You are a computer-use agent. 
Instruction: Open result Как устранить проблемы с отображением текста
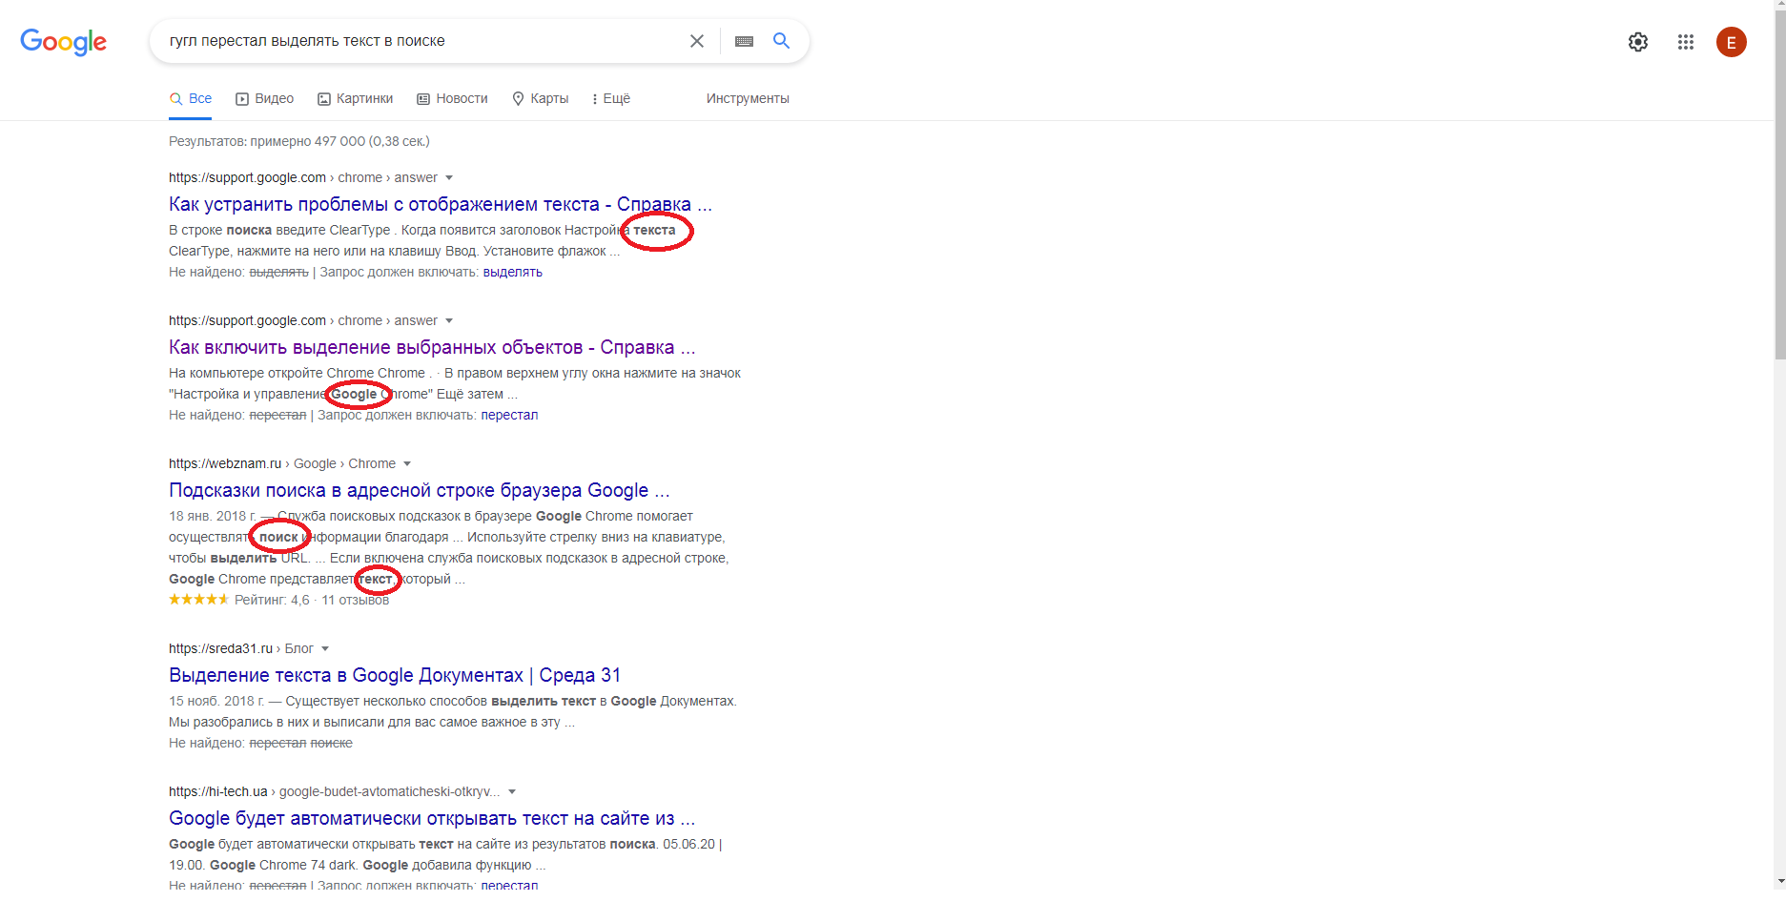441,204
